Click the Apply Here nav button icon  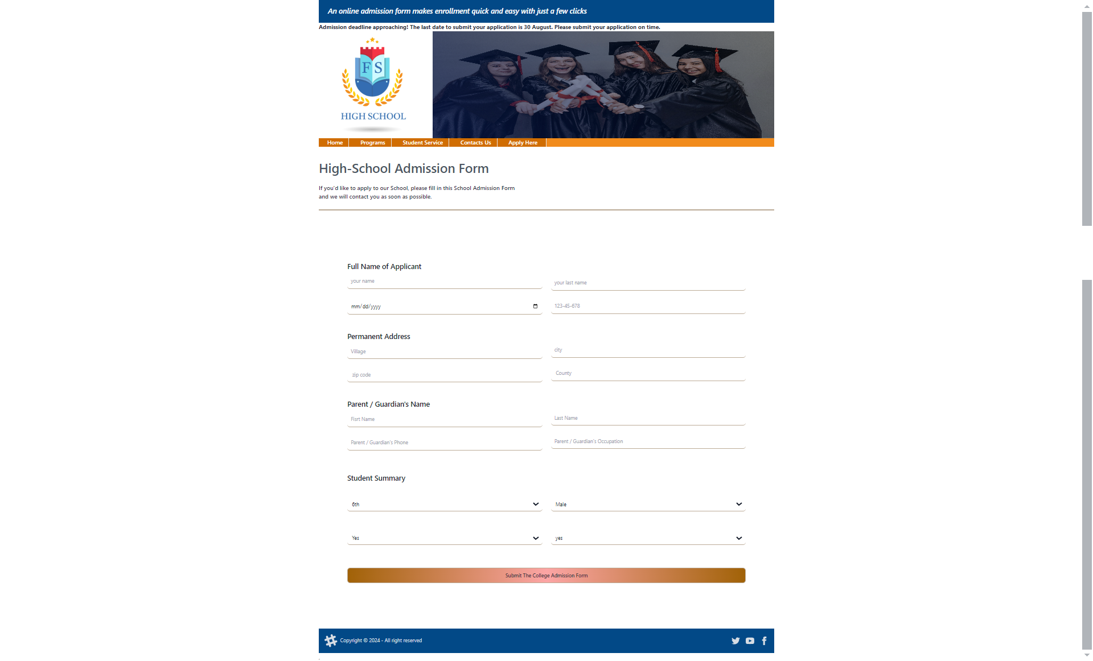click(522, 142)
